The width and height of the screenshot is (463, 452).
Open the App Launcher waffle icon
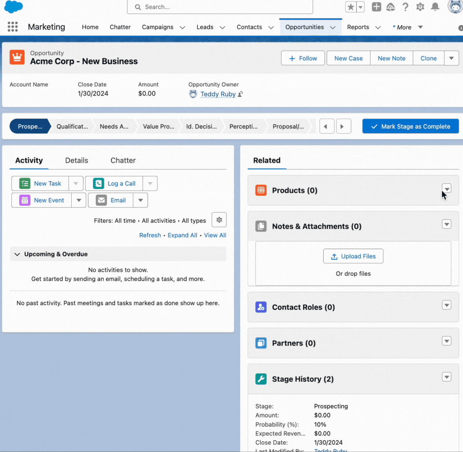(13, 27)
